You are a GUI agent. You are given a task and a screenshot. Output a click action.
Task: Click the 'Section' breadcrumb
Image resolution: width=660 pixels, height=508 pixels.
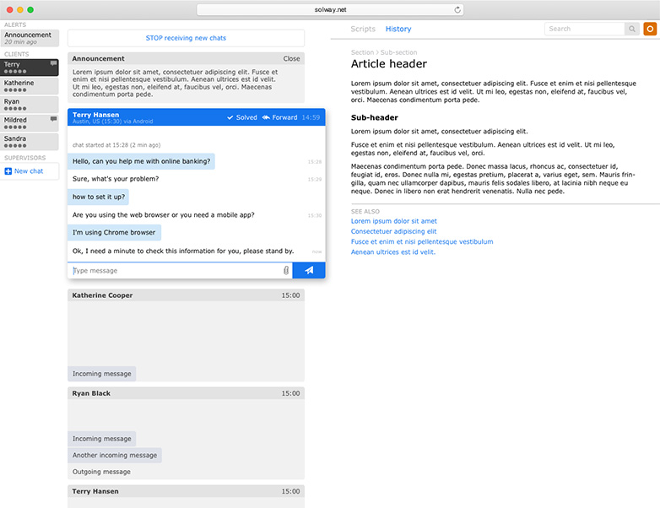point(362,52)
